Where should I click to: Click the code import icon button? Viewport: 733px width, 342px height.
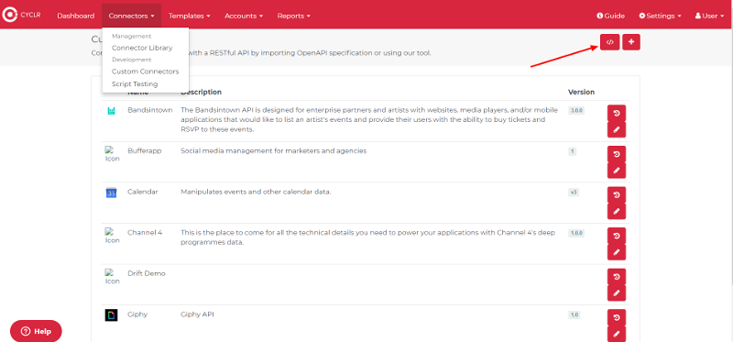[609, 42]
